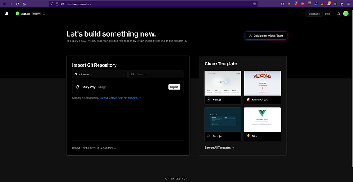Click the Hobby plan badge

tap(36, 14)
